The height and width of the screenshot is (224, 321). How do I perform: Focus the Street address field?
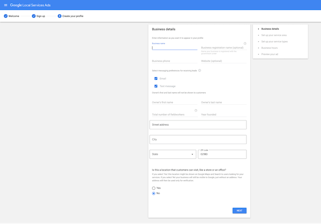pyautogui.click(x=197, y=125)
